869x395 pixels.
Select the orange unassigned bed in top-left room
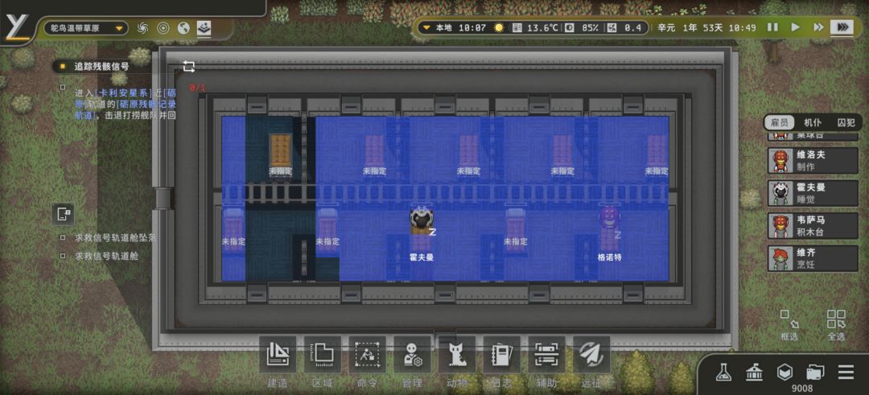click(281, 150)
